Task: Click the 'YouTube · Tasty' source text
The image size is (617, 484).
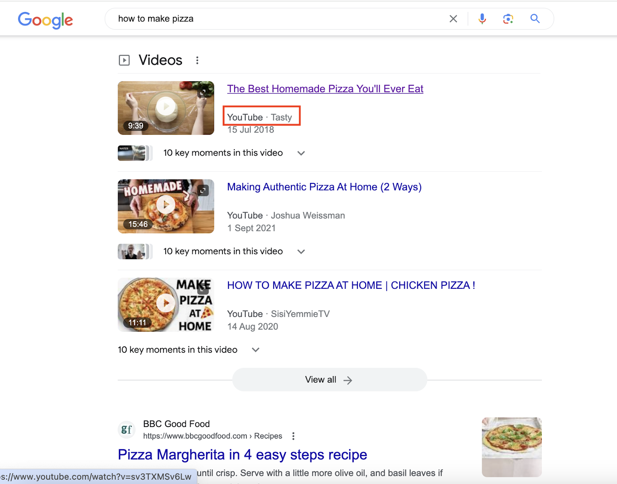Action: click(260, 117)
